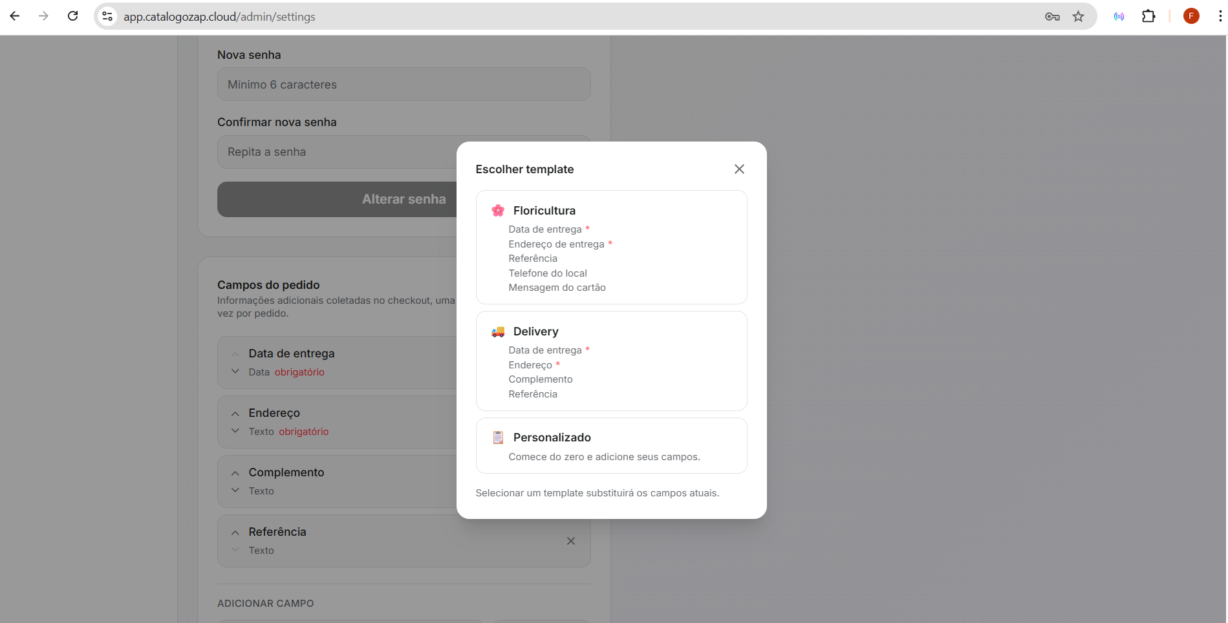
Task: Choose the Delivery template card
Action: (611, 361)
